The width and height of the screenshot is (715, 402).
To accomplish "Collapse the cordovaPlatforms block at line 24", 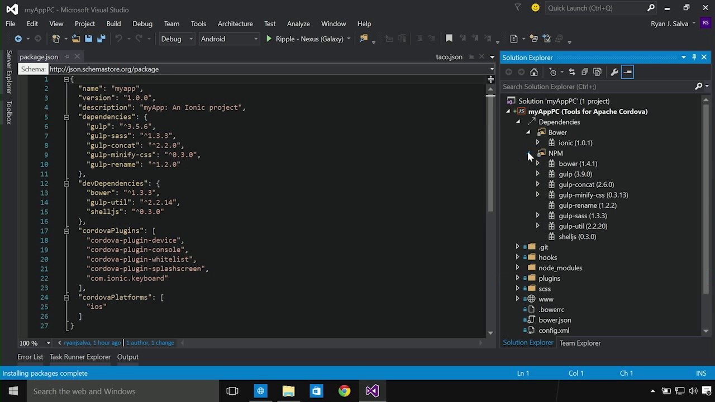I will [x=66, y=297].
